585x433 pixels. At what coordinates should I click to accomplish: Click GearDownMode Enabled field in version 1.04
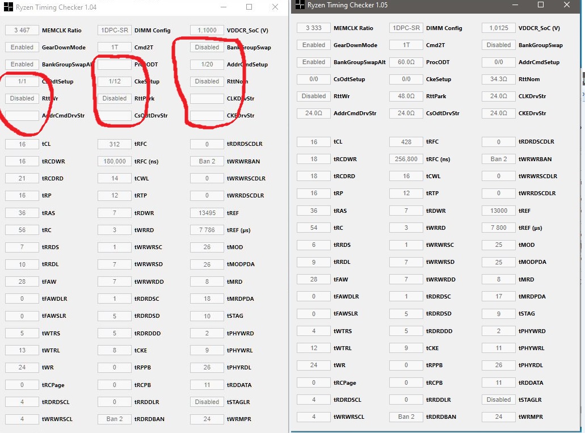click(22, 48)
